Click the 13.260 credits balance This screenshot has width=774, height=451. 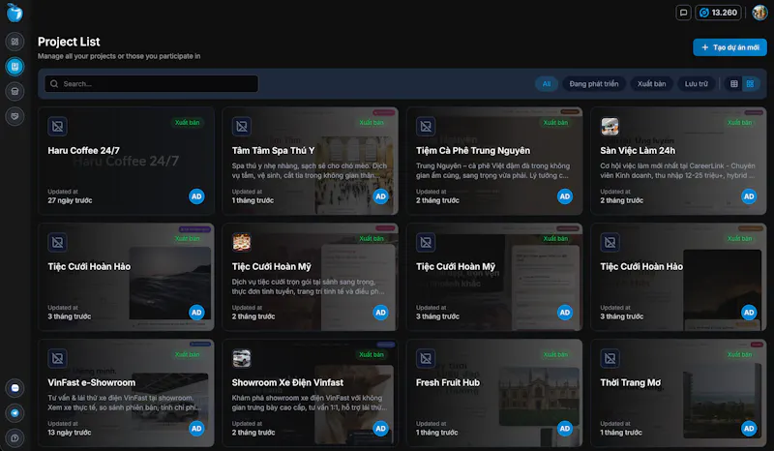click(x=718, y=13)
